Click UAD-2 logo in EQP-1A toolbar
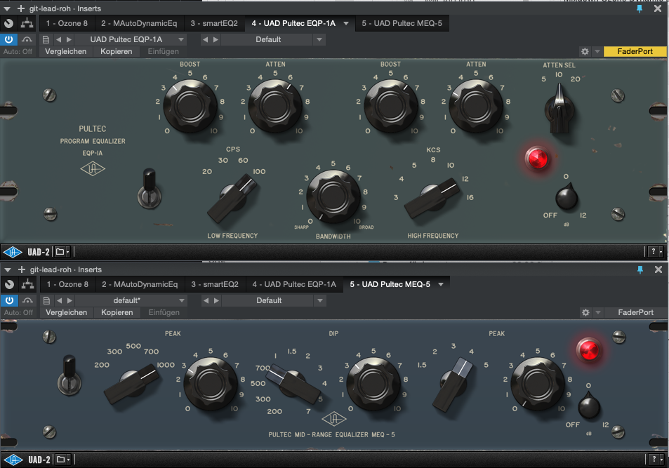This screenshot has width=669, height=468. pyautogui.click(x=27, y=252)
